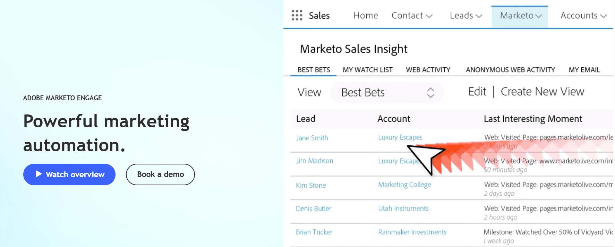Open the Utah Instruments account
Image resolution: width=615 pixels, height=247 pixels.
point(403,208)
